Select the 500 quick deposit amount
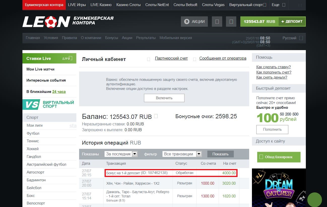The width and height of the screenshot is (327, 207). click(x=296, y=114)
